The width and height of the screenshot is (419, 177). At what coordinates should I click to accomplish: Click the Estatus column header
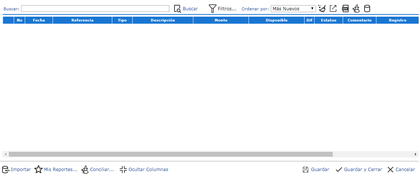pos(329,20)
